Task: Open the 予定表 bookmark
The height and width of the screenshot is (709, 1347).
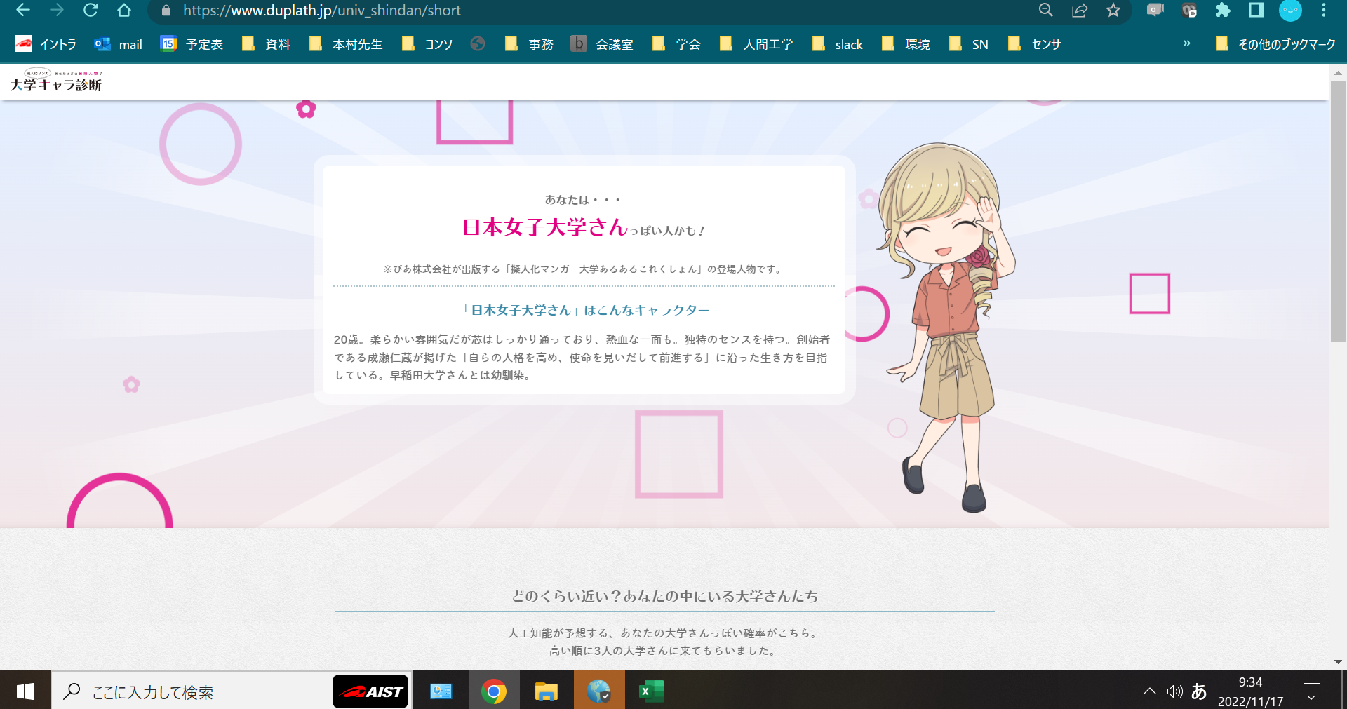Action: (x=192, y=44)
